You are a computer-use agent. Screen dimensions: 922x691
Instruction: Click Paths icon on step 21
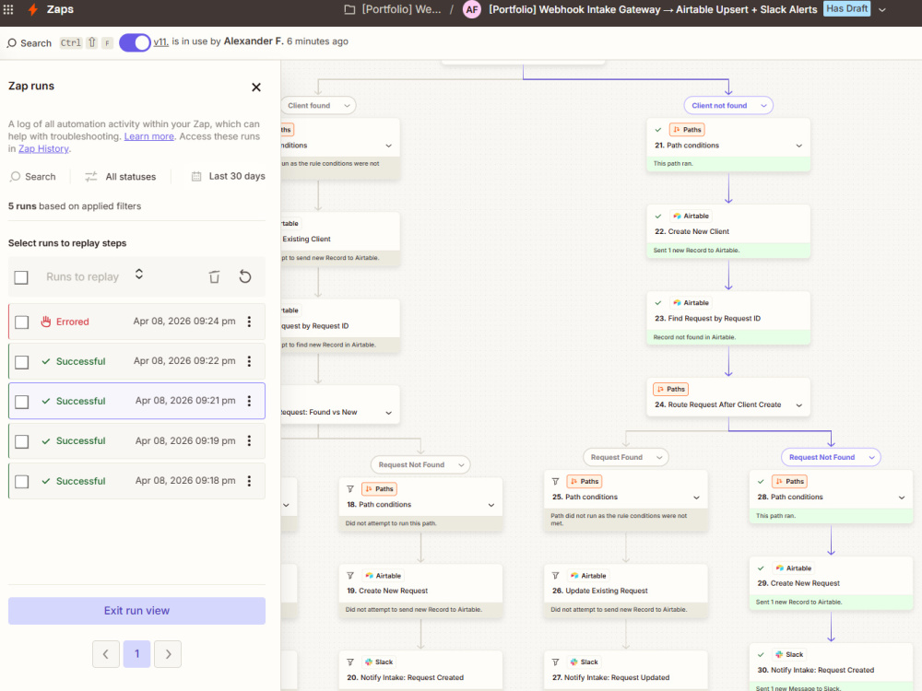[x=676, y=130]
